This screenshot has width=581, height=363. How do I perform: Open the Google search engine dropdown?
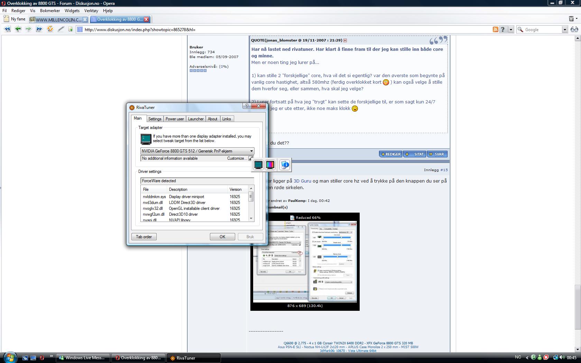pyautogui.click(x=564, y=29)
